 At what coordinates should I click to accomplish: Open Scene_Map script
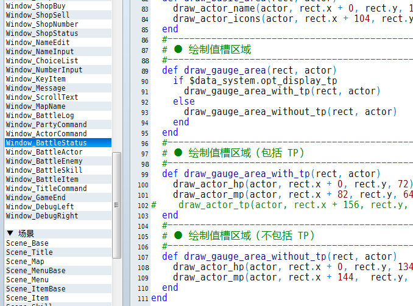pos(58,261)
